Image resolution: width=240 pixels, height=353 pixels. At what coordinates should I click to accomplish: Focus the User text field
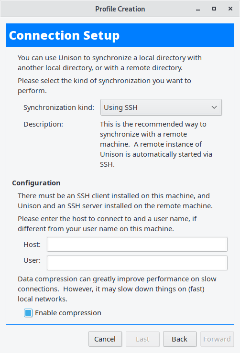[137, 263]
